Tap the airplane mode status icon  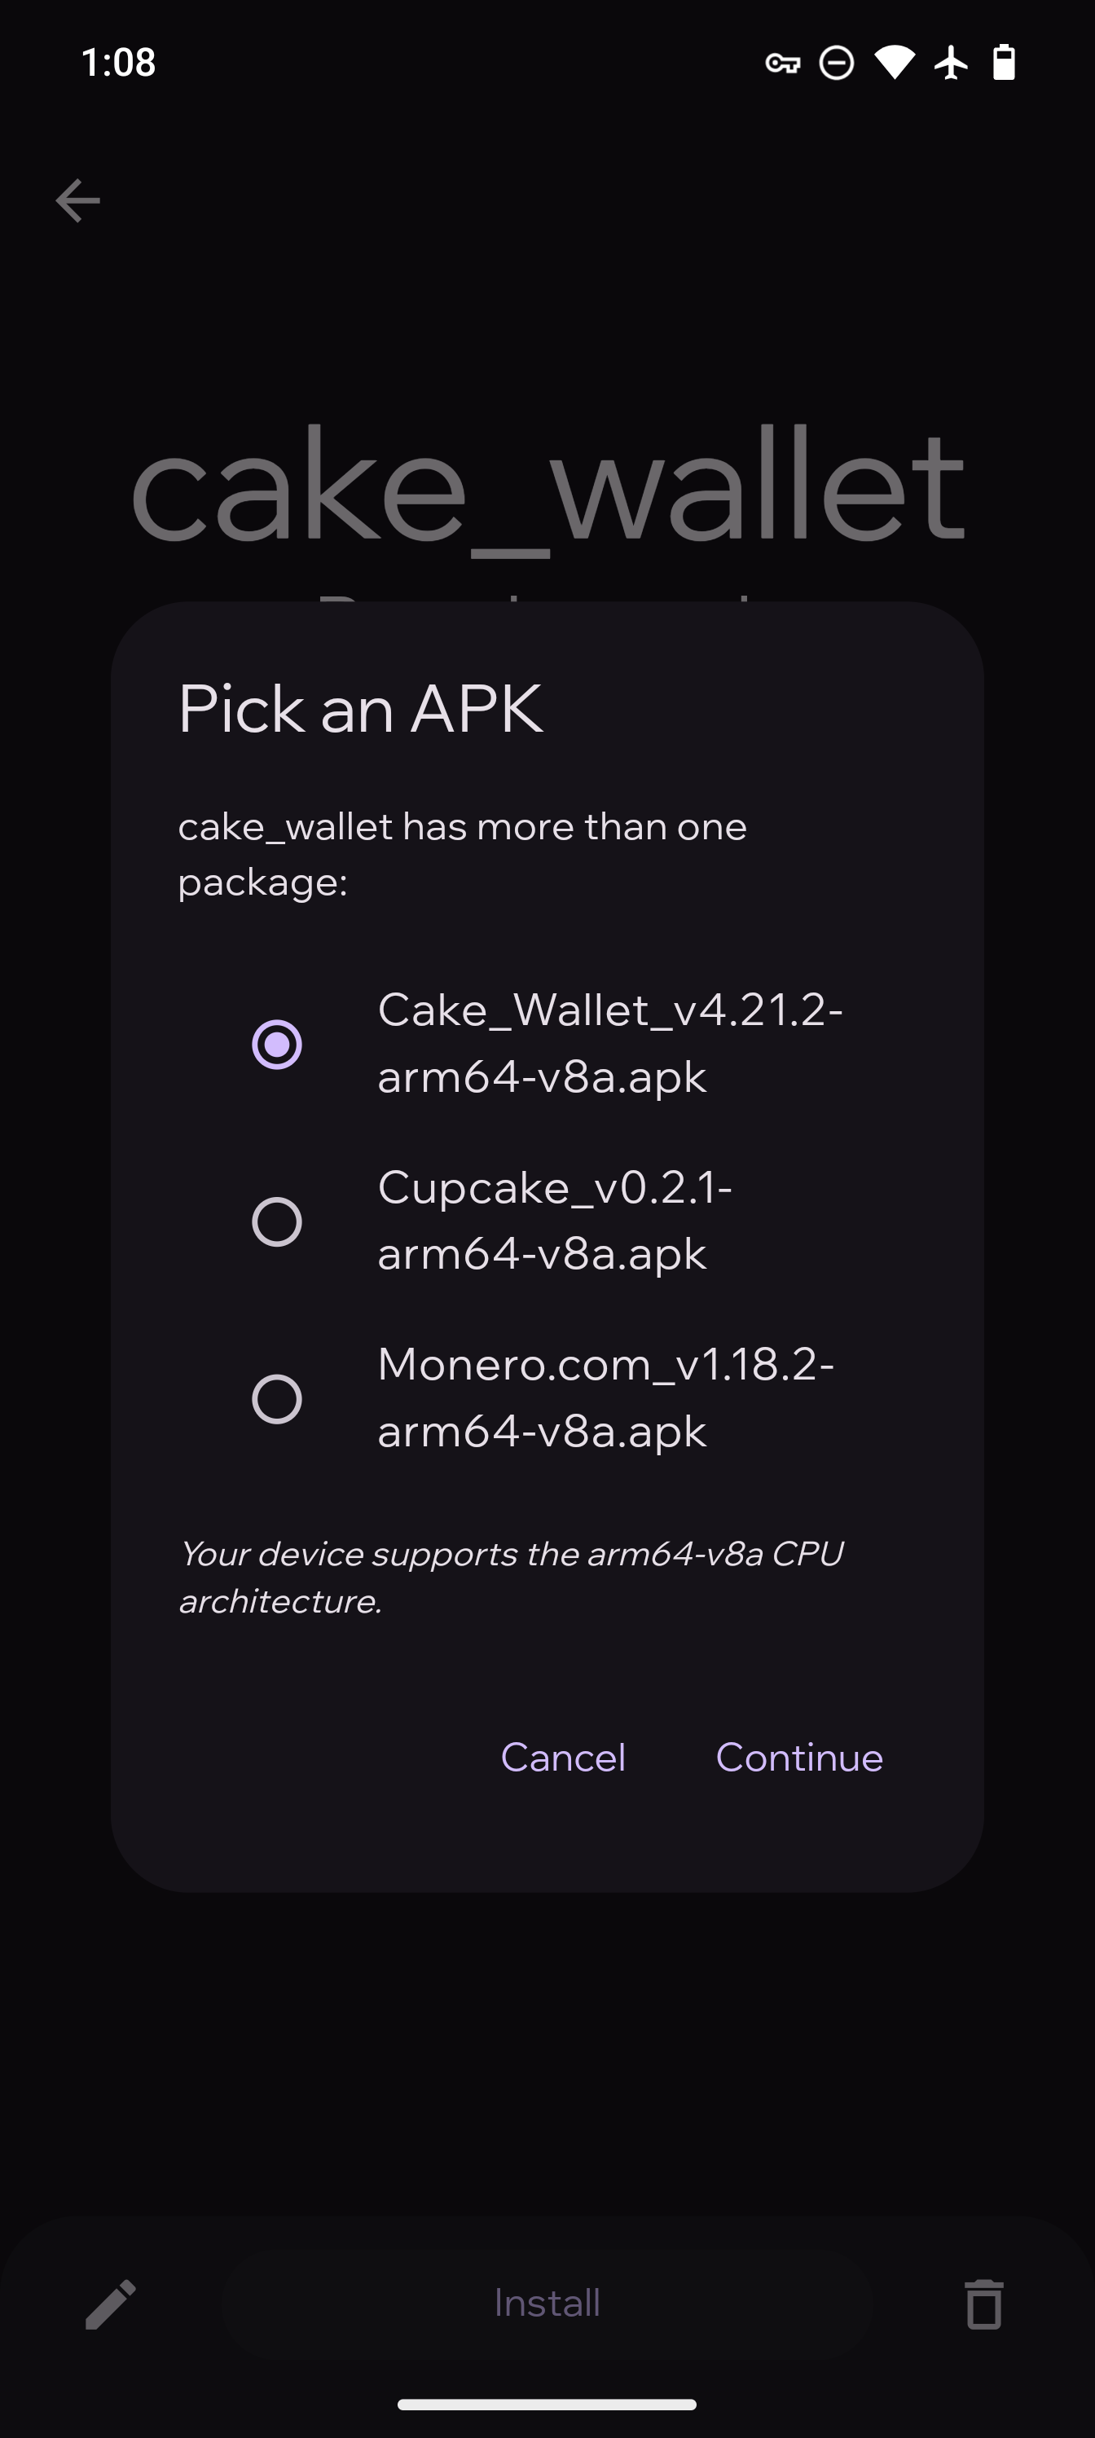(x=951, y=64)
